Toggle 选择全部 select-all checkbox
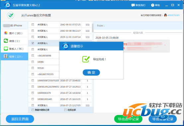This screenshot has height=126, width=184. click(65, 110)
